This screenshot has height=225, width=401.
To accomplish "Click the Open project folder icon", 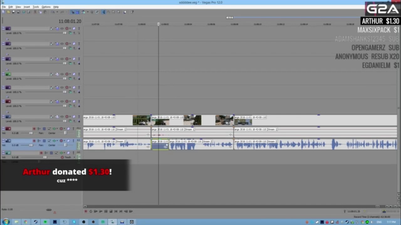I will click(8, 12).
